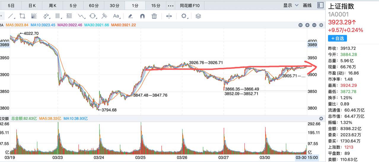
Task: Select the 1分 period tab
Action: 135,6
